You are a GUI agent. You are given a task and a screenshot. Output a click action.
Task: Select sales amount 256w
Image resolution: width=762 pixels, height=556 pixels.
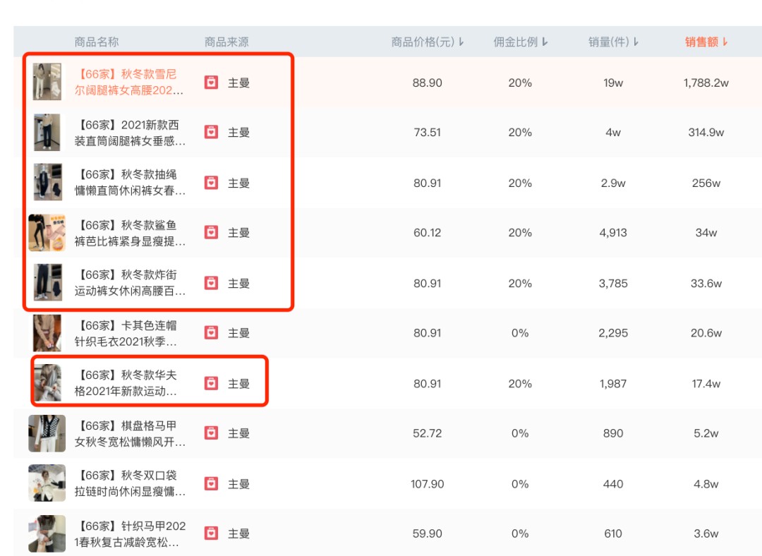click(x=706, y=183)
